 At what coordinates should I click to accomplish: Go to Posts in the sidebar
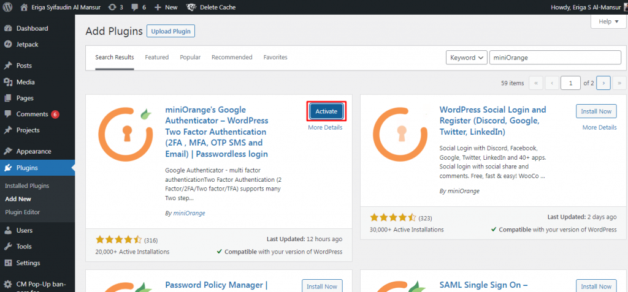click(x=24, y=66)
